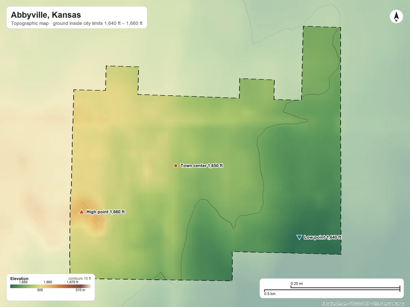Click the '0.25 mi' scale bar label
Screen dimensions: 410x307
click(x=297, y=283)
